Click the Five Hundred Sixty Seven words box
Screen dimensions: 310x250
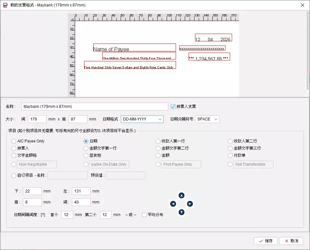(x=130, y=65)
